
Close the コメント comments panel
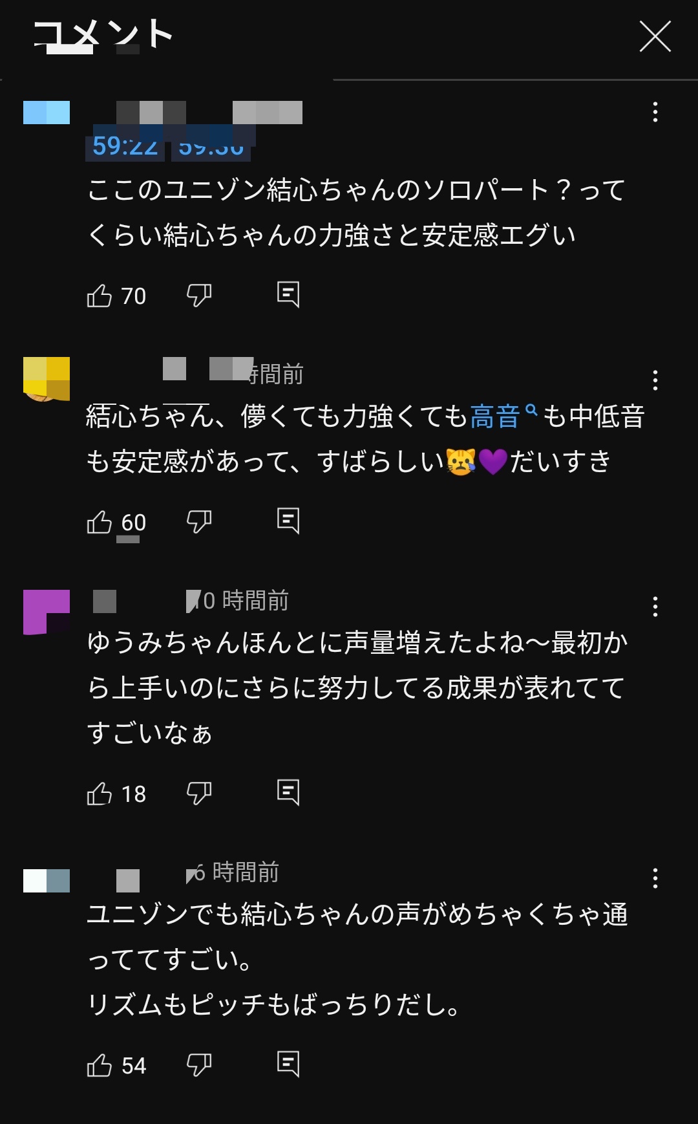(655, 36)
